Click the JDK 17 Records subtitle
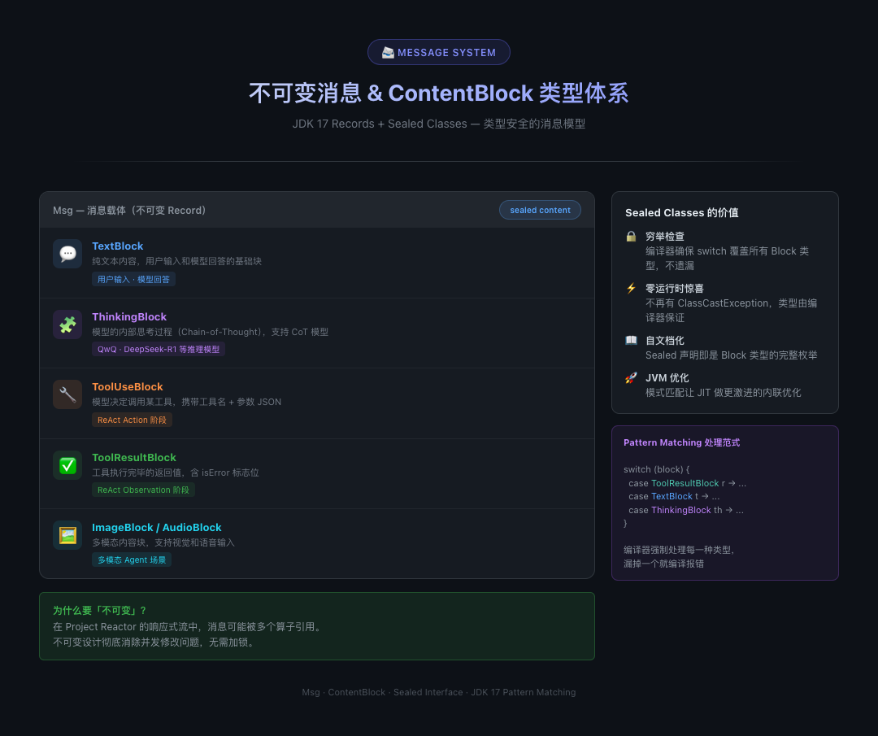Viewport: 878px width, 736px height. point(439,124)
